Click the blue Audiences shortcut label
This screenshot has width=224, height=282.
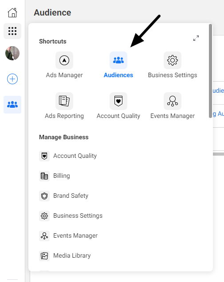click(118, 75)
